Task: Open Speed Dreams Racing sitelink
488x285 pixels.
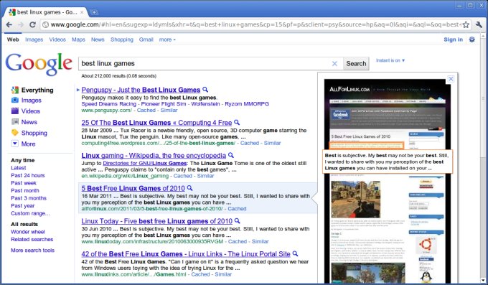Action: tap(109, 104)
